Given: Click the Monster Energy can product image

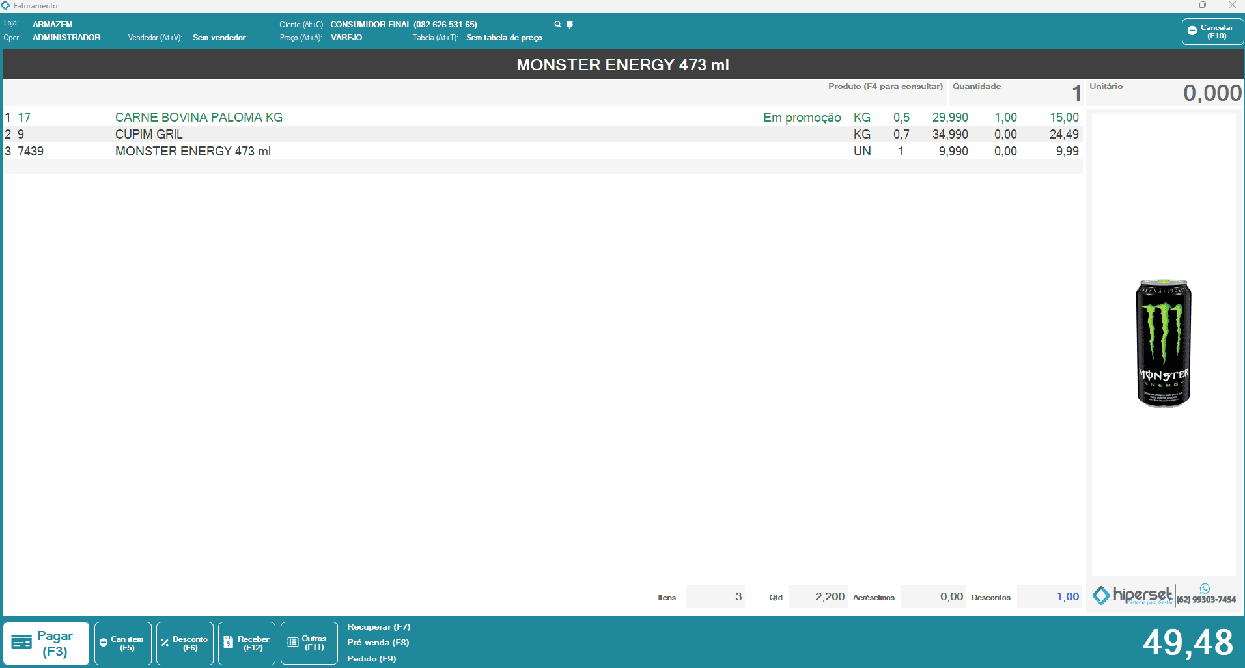Looking at the screenshot, I should pyautogui.click(x=1163, y=343).
